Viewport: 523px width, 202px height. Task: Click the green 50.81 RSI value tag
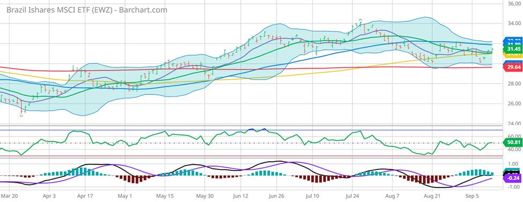tap(513, 143)
